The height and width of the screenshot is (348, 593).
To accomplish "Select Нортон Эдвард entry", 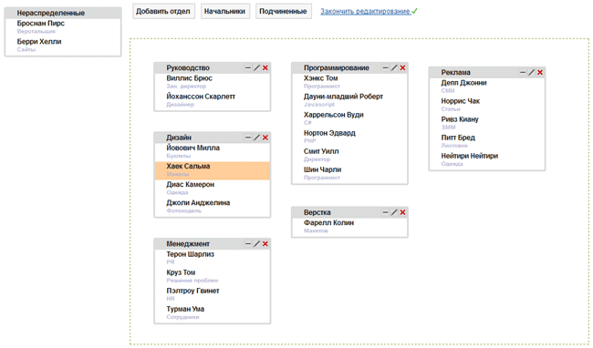I will [x=349, y=137].
